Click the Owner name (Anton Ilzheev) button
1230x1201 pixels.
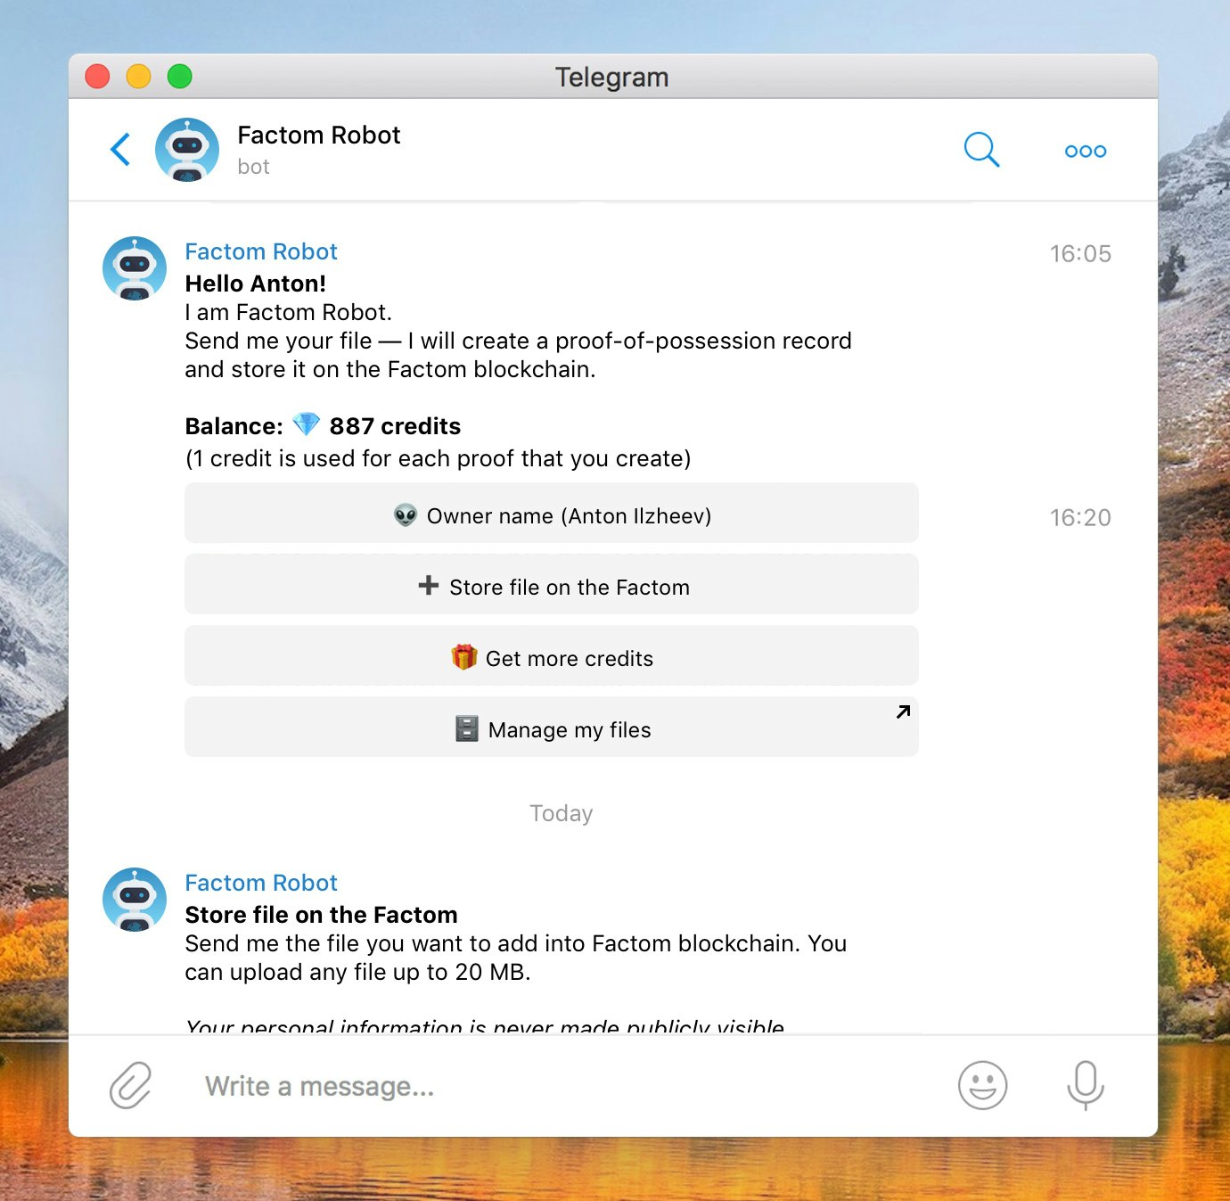(552, 514)
